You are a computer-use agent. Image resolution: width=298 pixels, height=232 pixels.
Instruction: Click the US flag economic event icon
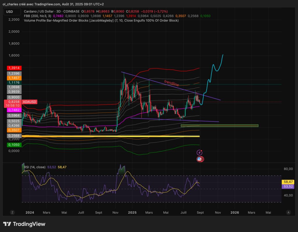[x=200, y=159]
